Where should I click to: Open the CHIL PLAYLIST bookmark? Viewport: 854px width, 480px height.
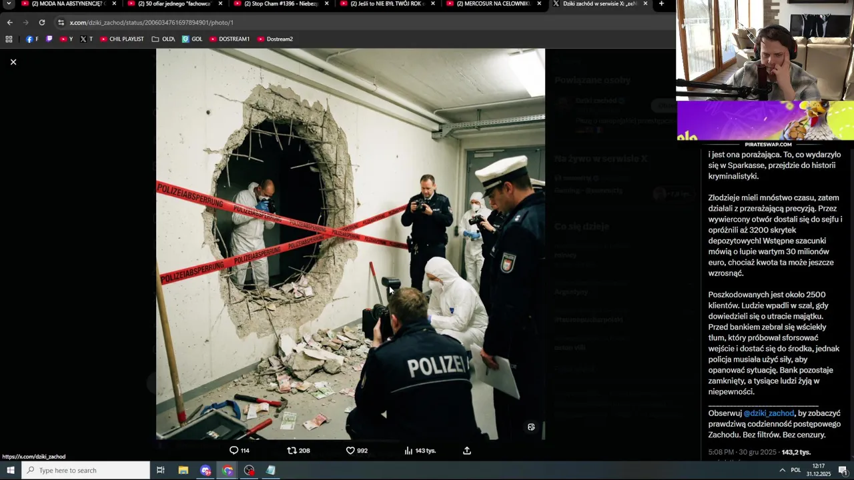click(x=122, y=39)
